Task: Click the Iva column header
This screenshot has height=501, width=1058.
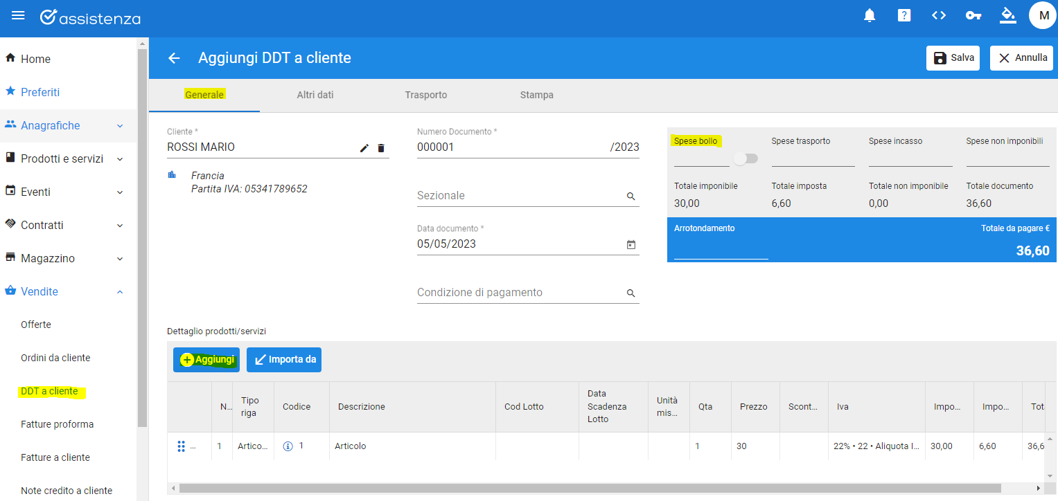Action: coord(876,407)
